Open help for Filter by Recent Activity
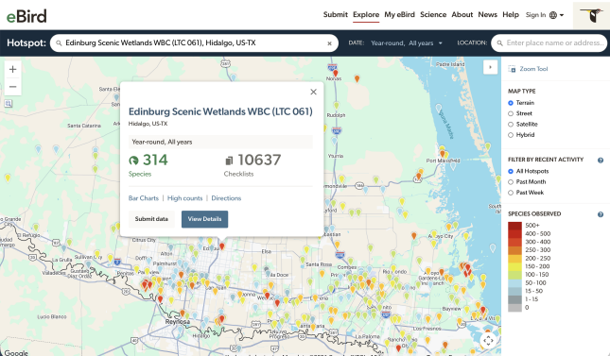Viewport: 610px width, 356px height. tap(601, 161)
